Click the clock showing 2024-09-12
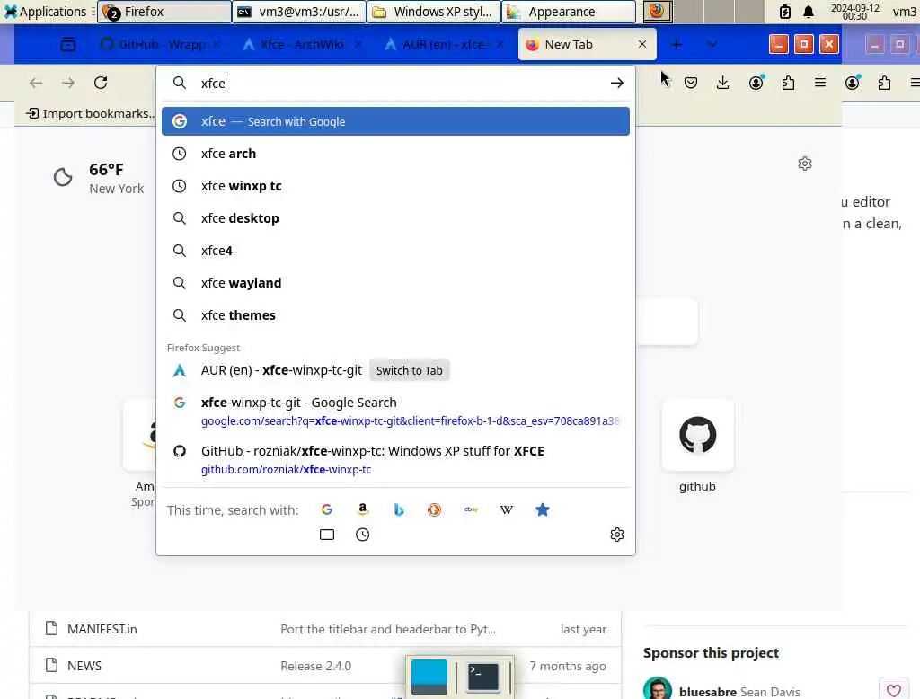 (x=854, y=12)
